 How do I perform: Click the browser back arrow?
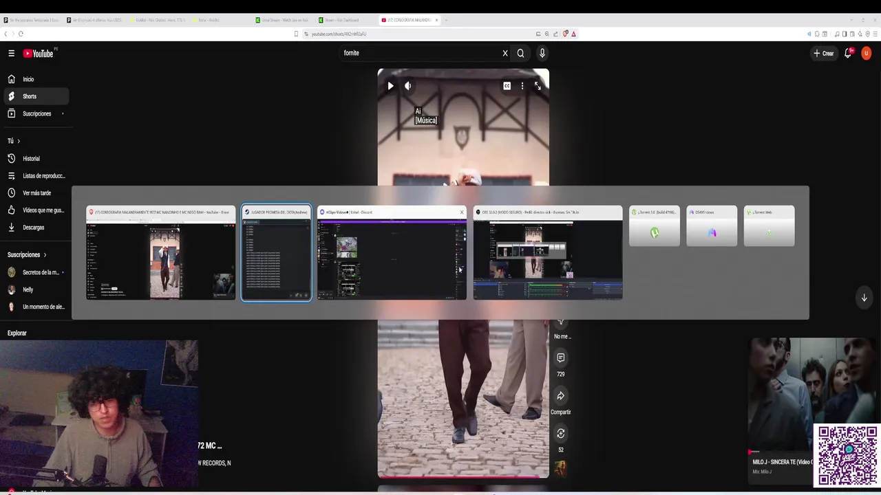tap(6, 34)
